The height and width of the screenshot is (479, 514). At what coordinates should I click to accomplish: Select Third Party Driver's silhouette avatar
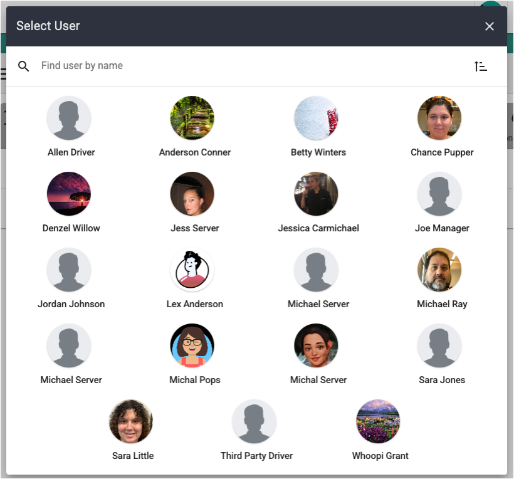[x=254, y=421]
